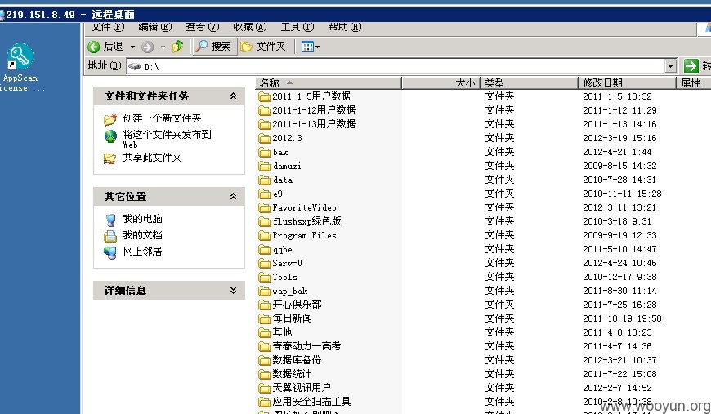Expand the address bar dropdown

671,66
